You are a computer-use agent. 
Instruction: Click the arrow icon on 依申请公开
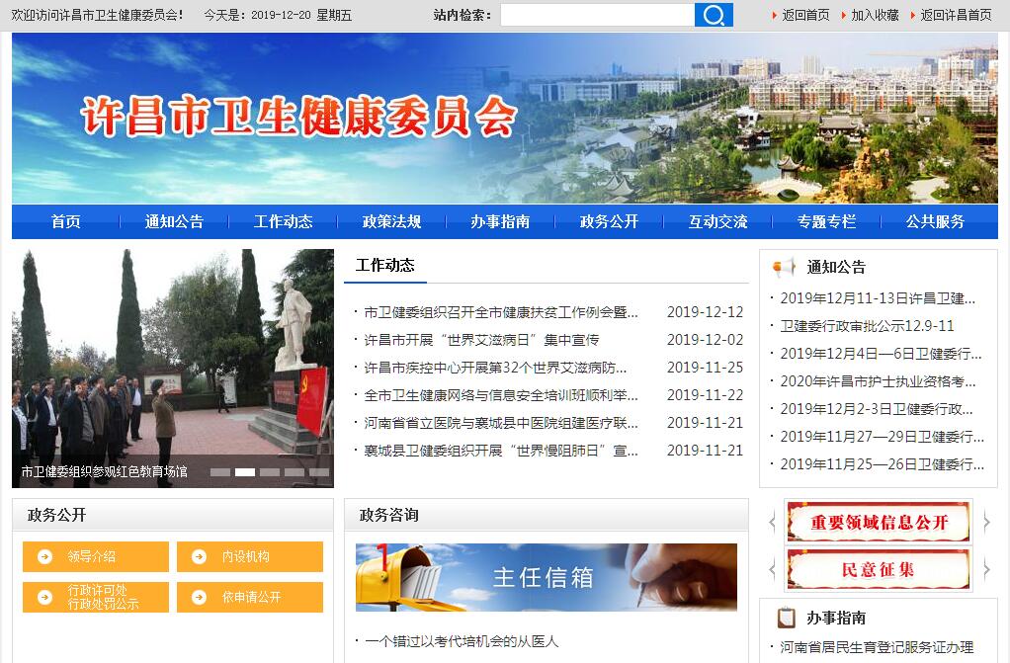pyautogui.click(x=199, y=597)
